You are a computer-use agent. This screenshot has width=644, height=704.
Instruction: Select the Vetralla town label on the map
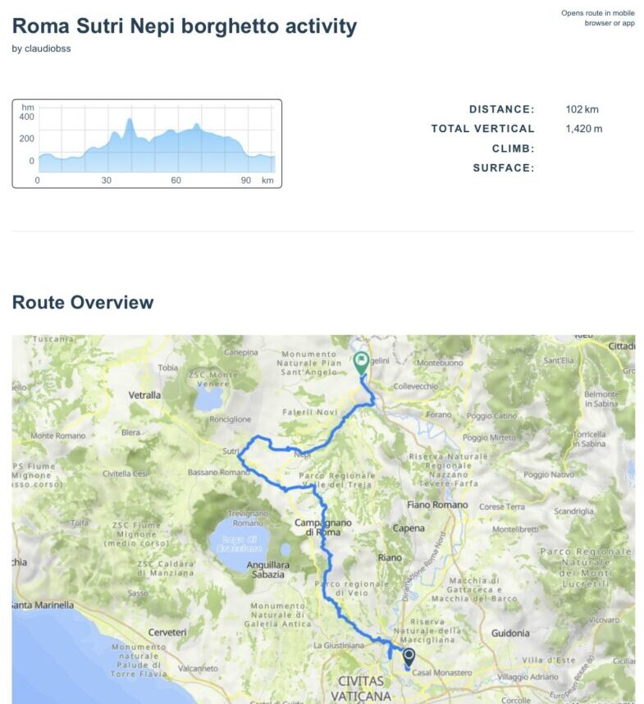pos(145,395)
